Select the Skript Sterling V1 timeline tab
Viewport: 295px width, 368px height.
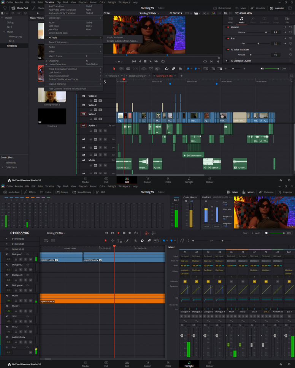tap(138, 76)
